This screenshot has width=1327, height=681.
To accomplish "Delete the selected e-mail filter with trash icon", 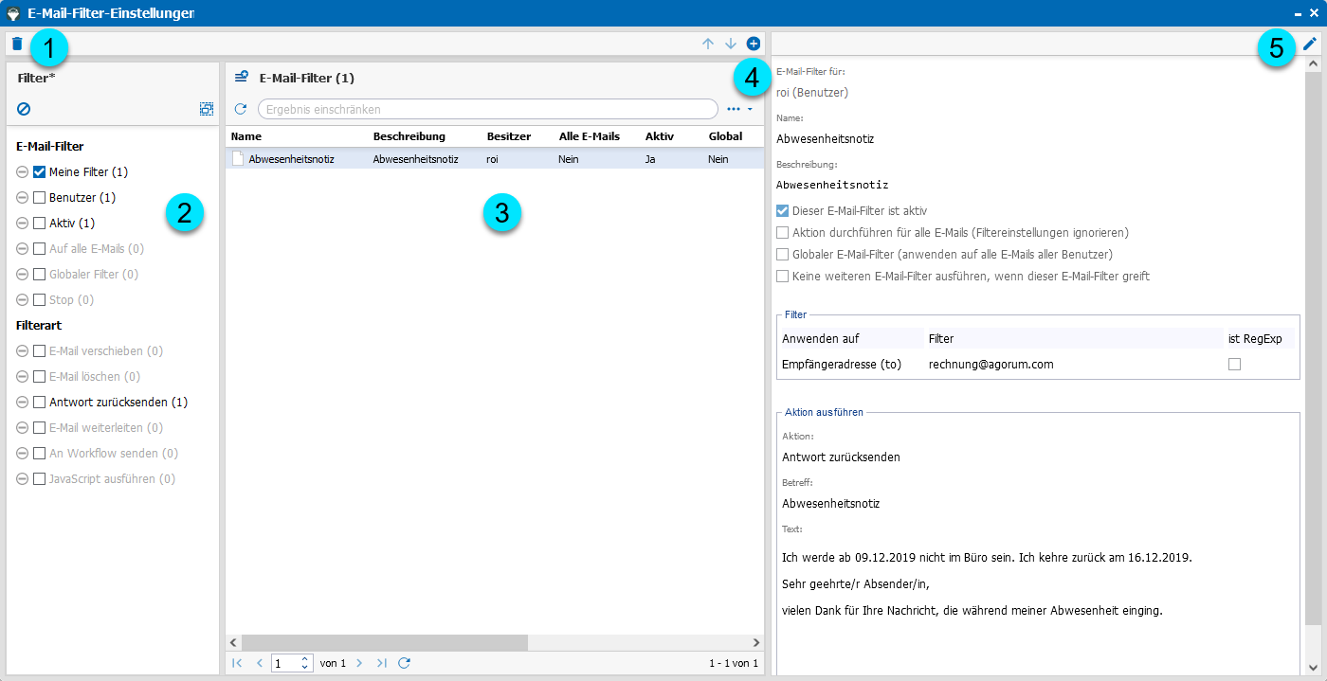I will pos(17,44).
